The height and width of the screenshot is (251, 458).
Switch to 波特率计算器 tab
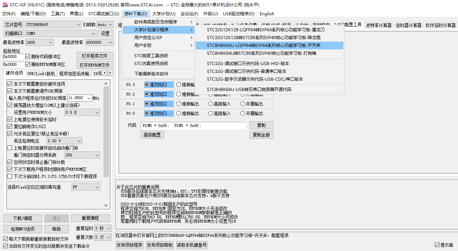point(379,25)
